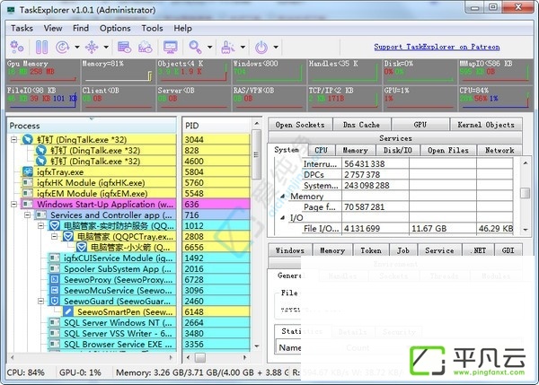Screen dimensions: 539x385
Task: Open the View menu
Action: tap(53, 28)
